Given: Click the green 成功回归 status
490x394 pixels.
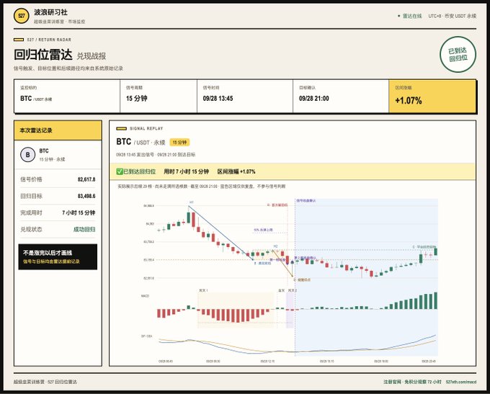Looking at the screenshot, I should (84, 229).
